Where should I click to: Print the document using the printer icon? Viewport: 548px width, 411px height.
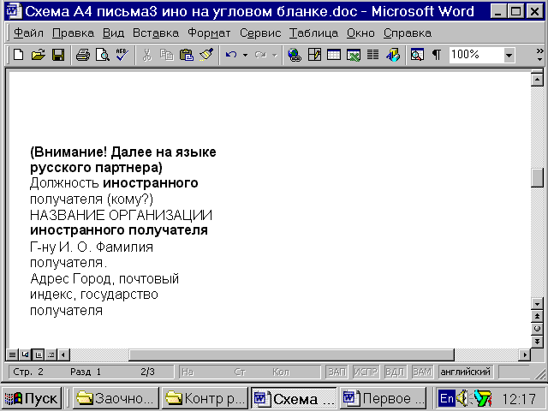[83, 55]
